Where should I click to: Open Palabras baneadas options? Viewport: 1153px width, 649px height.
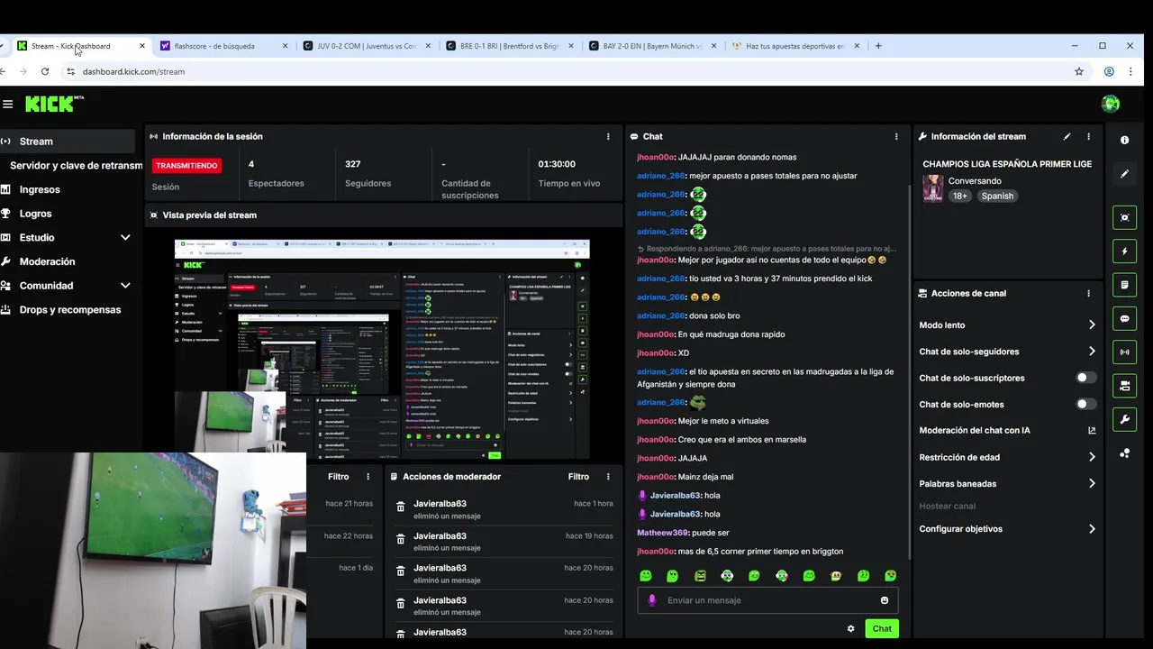point(1007,484)
